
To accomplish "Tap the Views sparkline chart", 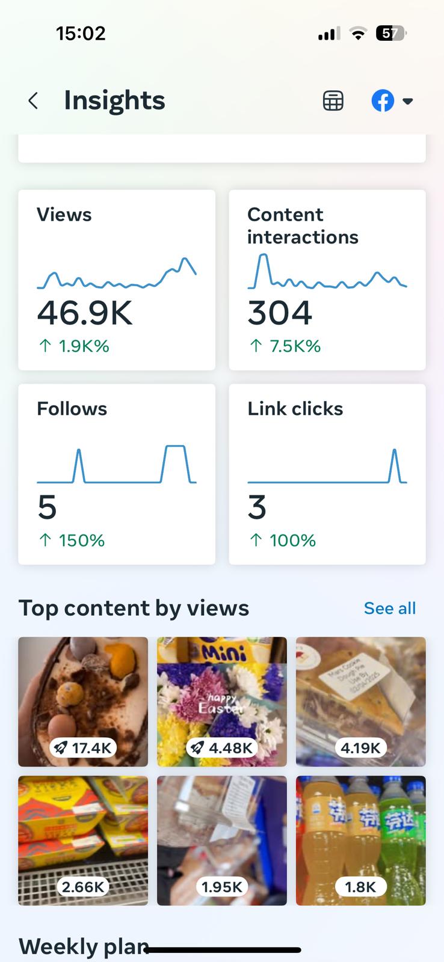I will (x=117, y=275).
